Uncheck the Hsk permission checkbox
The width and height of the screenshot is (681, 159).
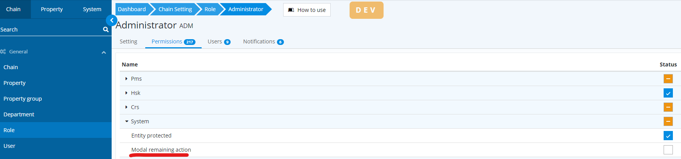click(x=668, y=93)
